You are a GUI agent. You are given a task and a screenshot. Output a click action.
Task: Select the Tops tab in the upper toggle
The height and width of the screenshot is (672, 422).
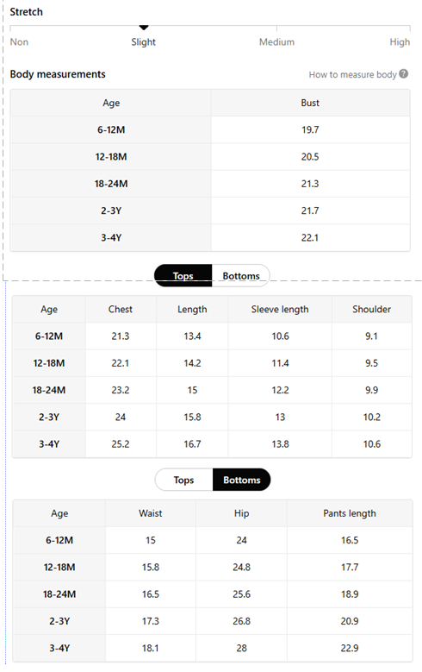click(x=183, y=275)
